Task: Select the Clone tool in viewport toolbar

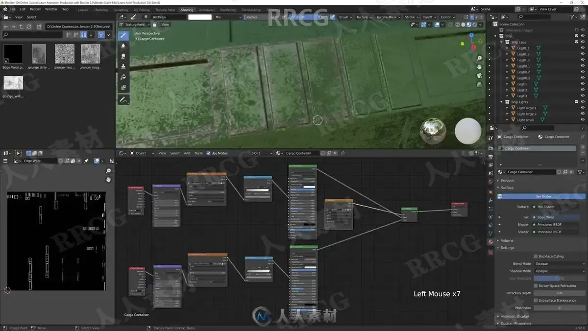Action: [123, 66]
